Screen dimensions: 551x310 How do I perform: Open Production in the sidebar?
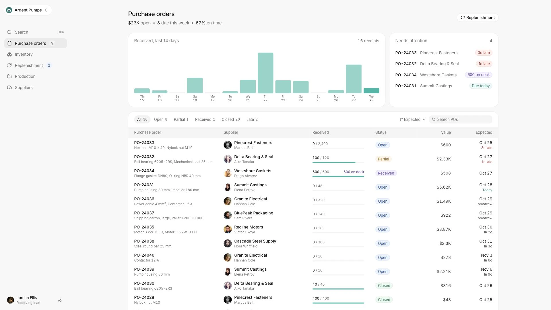[36, 76]
